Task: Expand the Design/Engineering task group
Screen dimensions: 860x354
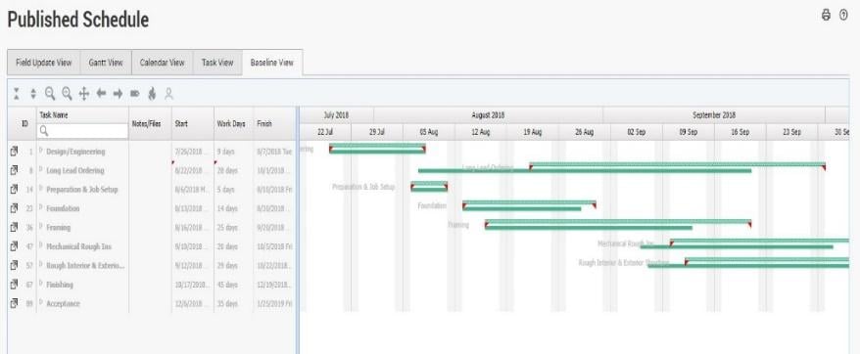Action: [x=40, y=152]
